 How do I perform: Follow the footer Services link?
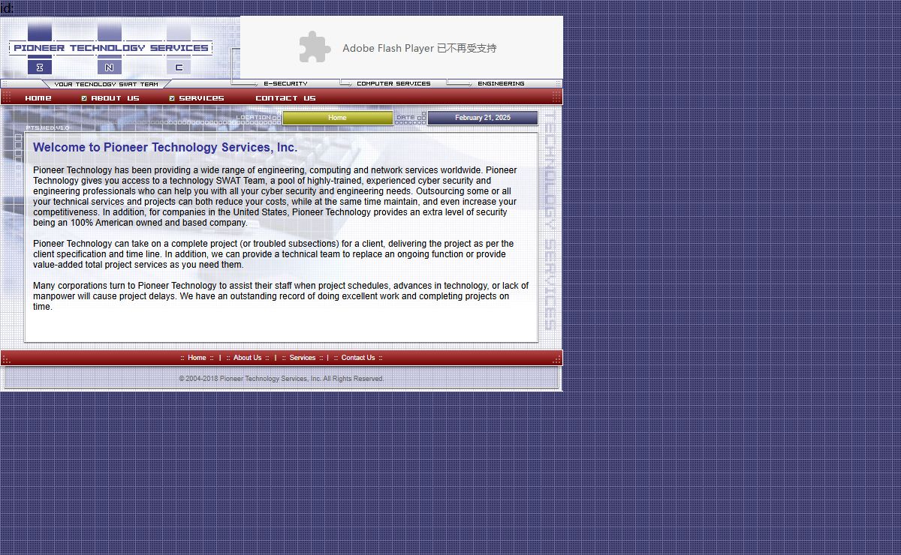coord(303,358)
